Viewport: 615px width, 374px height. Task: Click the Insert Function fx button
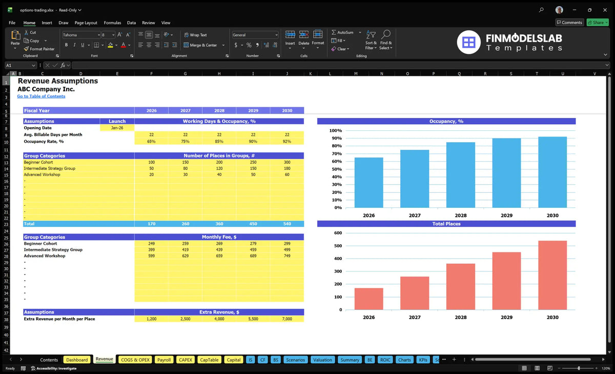tap(63, 65)
